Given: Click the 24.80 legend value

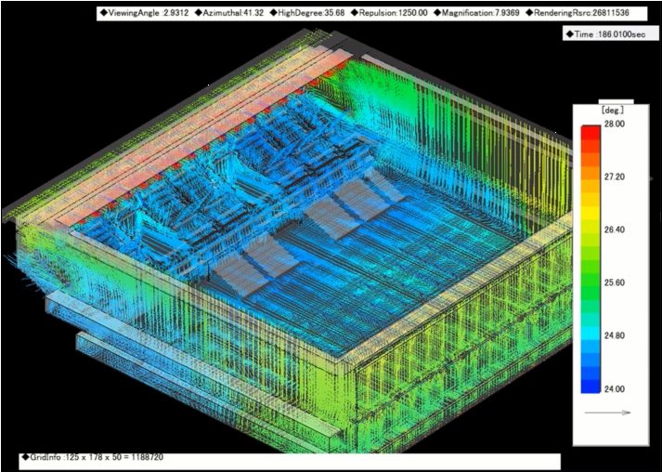Looking at the screenshot, I should [x=614, y=336].
